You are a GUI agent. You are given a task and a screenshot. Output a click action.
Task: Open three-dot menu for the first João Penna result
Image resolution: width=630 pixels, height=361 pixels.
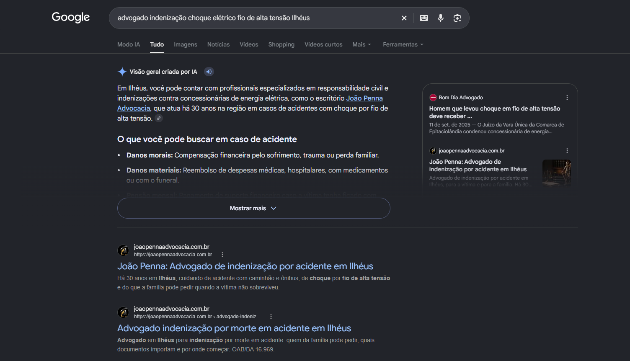tap(222, 255)
